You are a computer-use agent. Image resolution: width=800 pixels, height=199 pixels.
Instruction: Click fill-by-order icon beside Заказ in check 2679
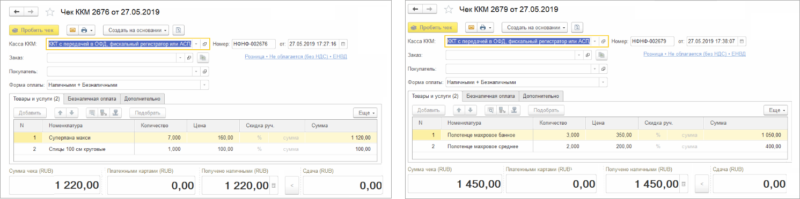coord(601,55)
